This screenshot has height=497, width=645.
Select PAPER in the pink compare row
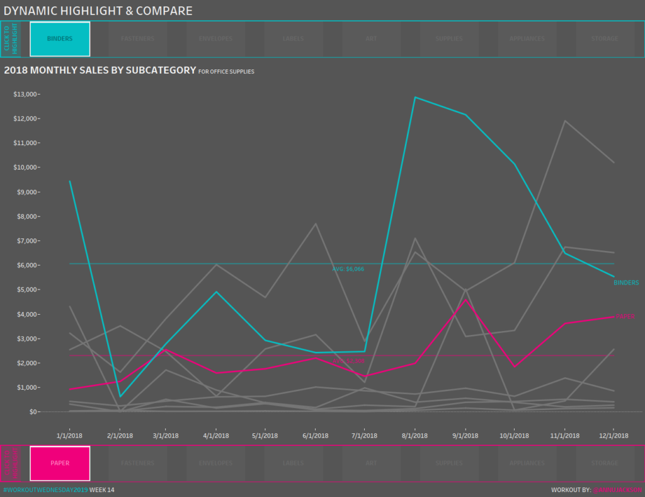tap(60, 463)
